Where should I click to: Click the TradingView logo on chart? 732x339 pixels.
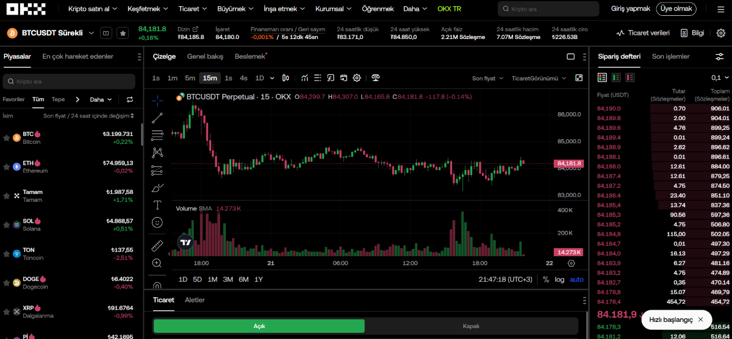(x=186, y=242)
